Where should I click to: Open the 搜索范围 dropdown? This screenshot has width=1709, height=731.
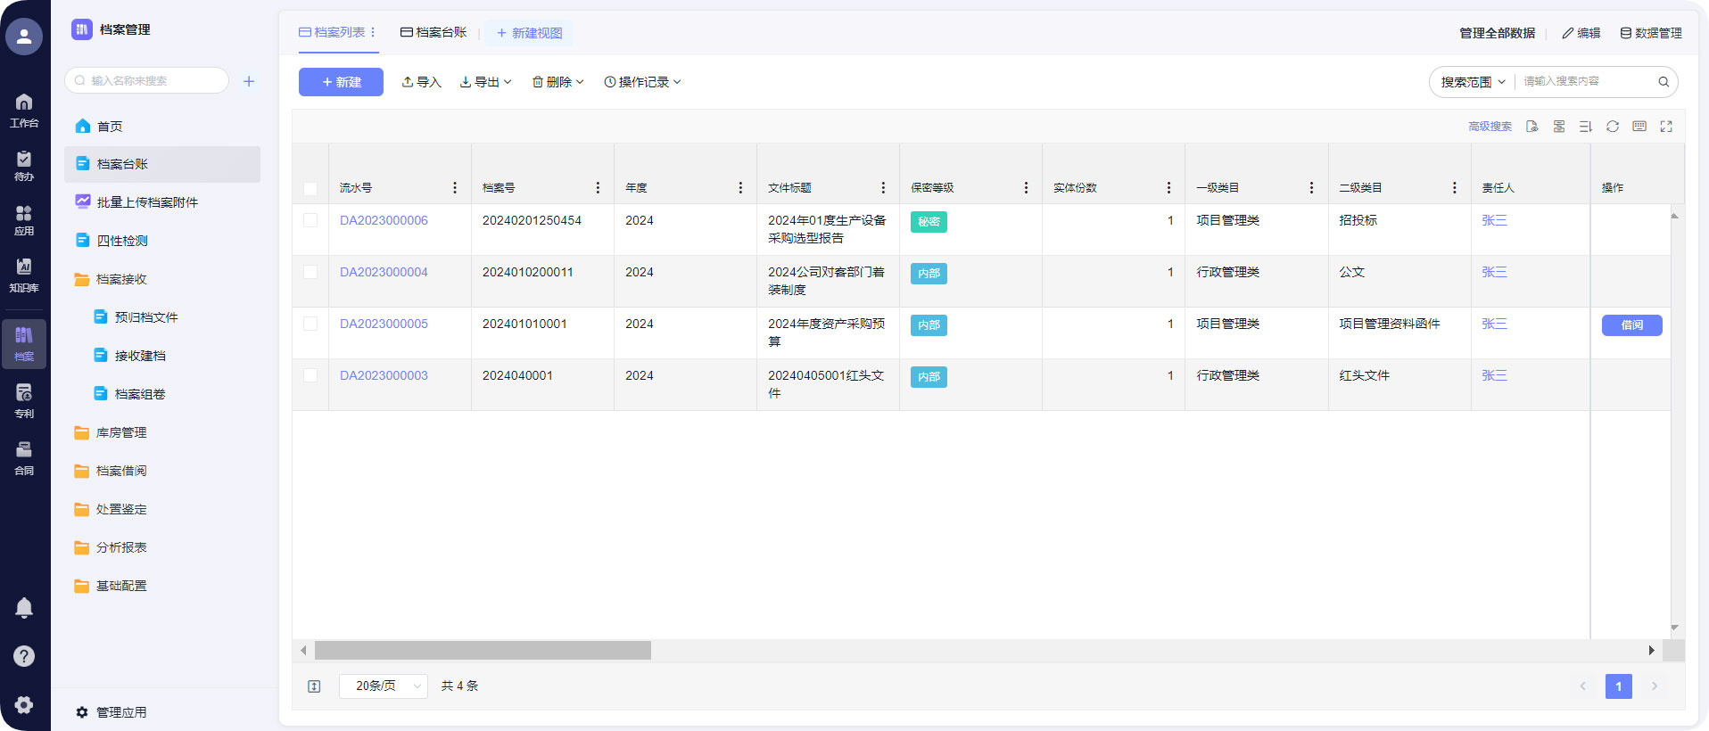1473,82
